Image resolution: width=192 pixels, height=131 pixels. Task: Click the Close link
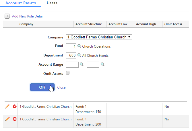click(x=61, y=87)
